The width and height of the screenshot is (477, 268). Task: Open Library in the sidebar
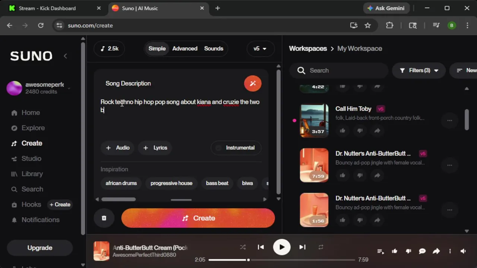[x=32, y=174]
